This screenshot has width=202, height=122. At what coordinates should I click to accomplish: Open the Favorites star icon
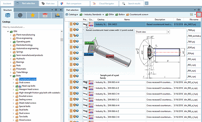(32, 15)
